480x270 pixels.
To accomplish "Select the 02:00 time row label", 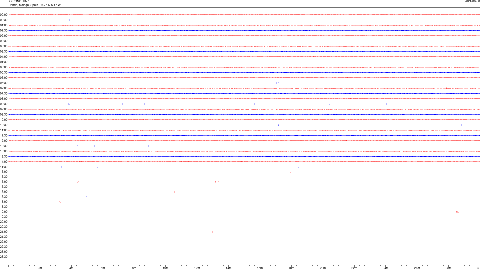I will coord(4,36).
